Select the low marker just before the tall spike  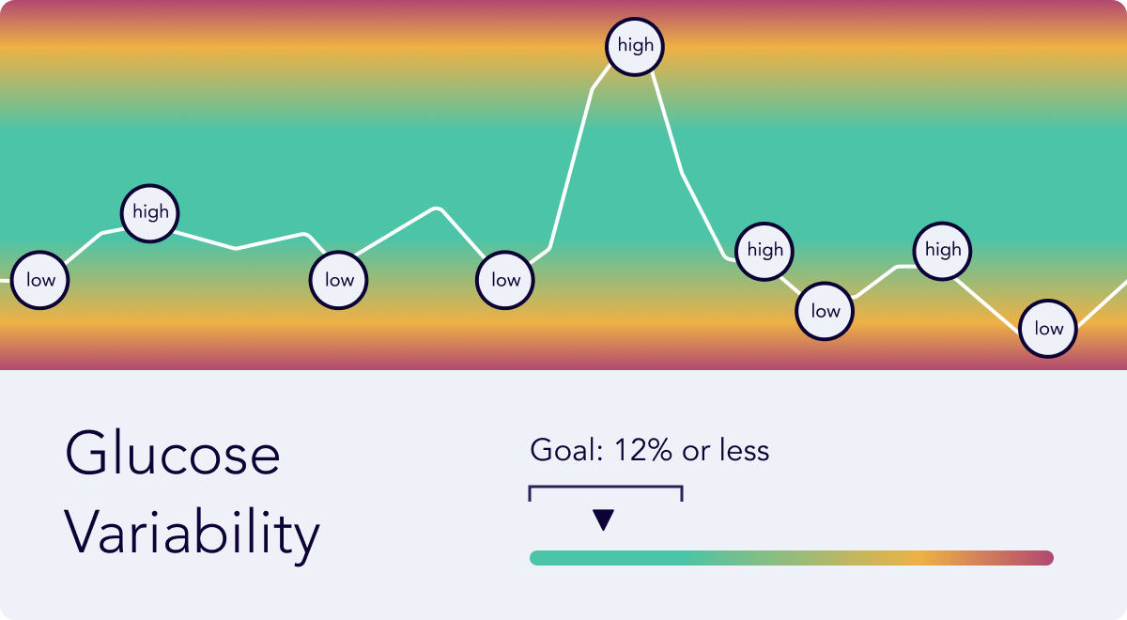(x=505, y=280)
